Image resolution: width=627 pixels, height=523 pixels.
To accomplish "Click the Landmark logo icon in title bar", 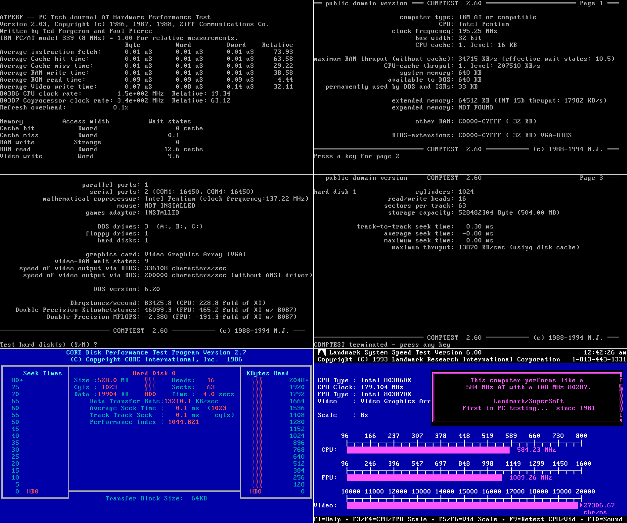I will (x=321, y=353).
